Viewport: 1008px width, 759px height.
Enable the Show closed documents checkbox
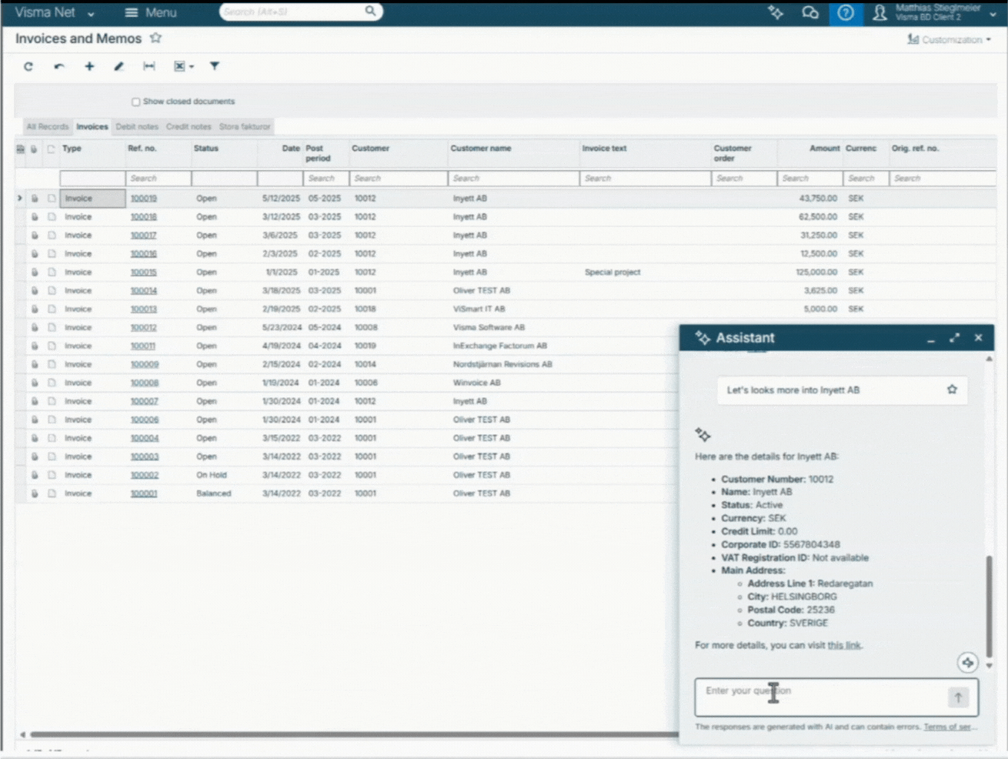[x=135, y=102]
